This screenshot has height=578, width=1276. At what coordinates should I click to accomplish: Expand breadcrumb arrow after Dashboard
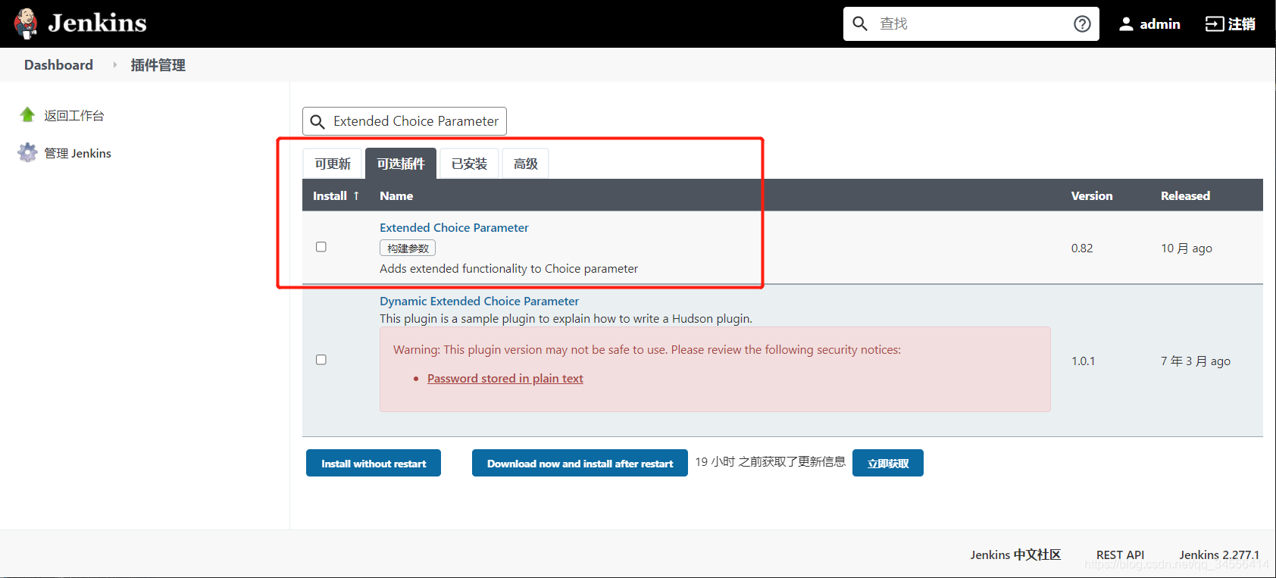[115, 65]
